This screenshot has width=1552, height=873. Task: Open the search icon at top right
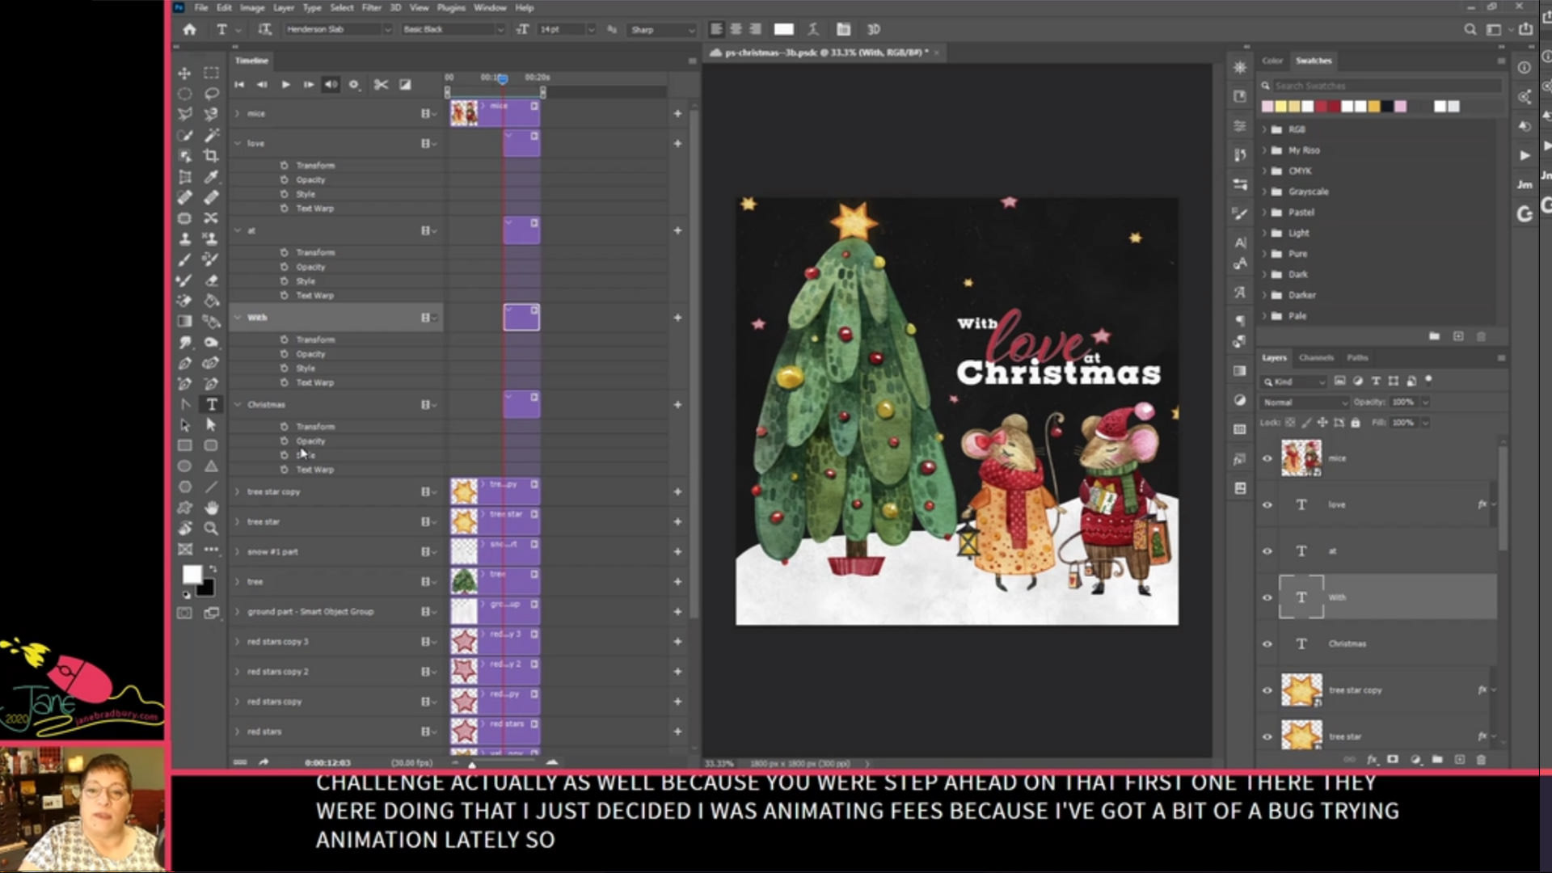[1470, 29]
